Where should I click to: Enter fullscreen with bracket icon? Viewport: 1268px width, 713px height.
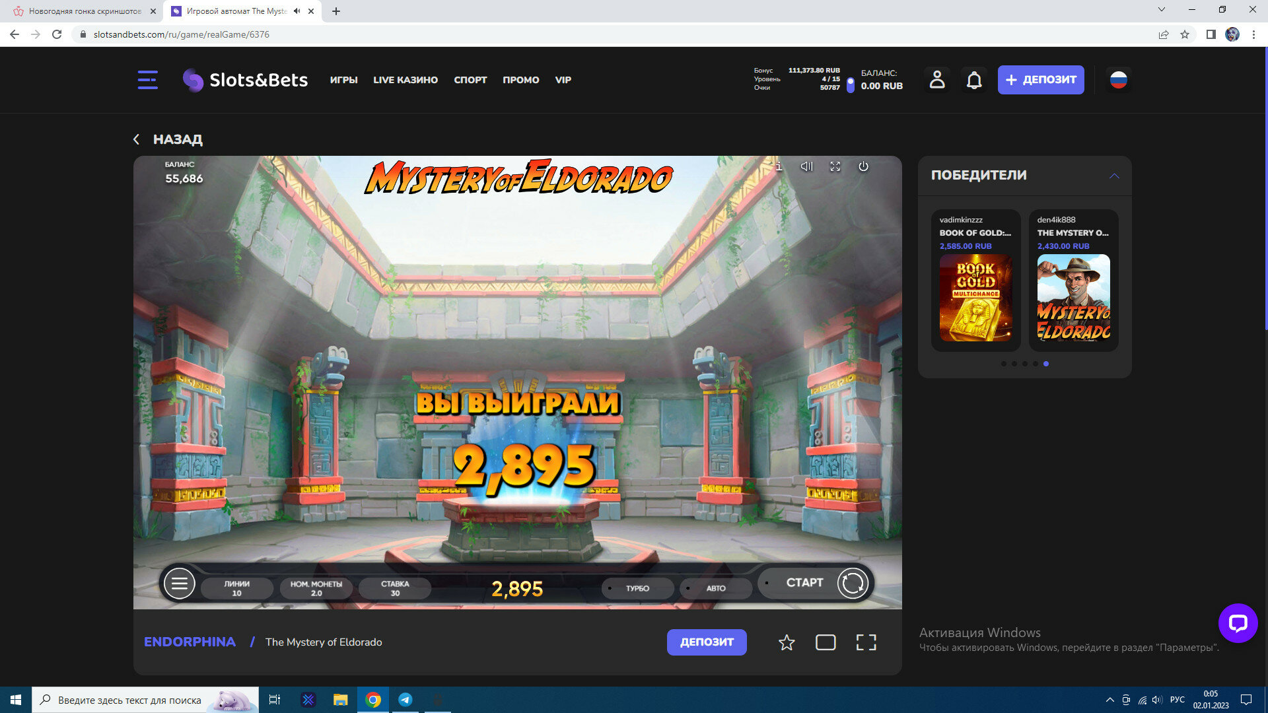tap(866, 642)
